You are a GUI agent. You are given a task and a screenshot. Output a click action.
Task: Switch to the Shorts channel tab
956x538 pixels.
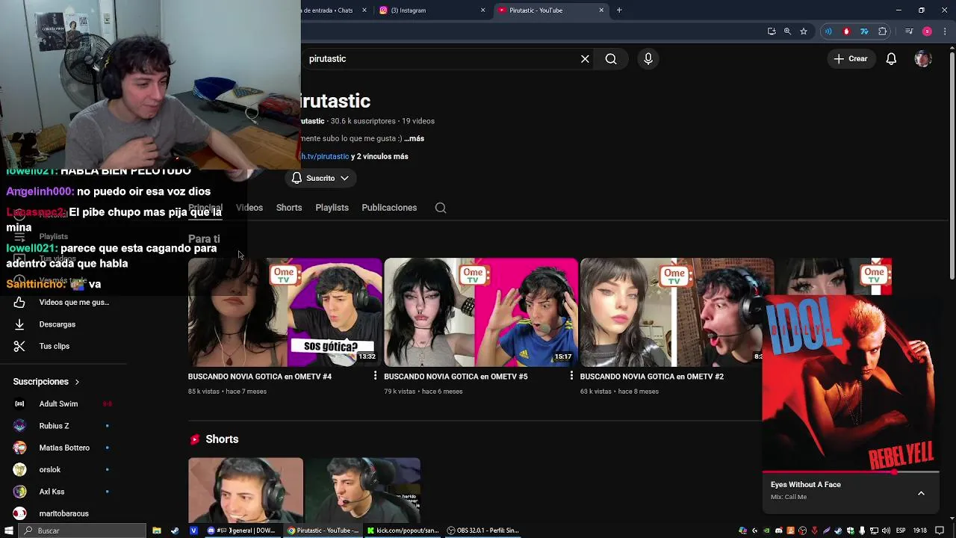289,208
